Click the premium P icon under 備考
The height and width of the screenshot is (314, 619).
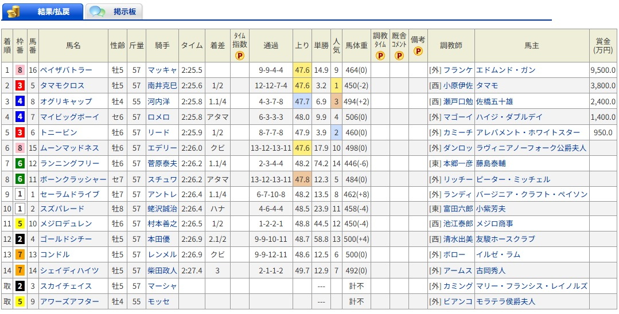point(418,51)
